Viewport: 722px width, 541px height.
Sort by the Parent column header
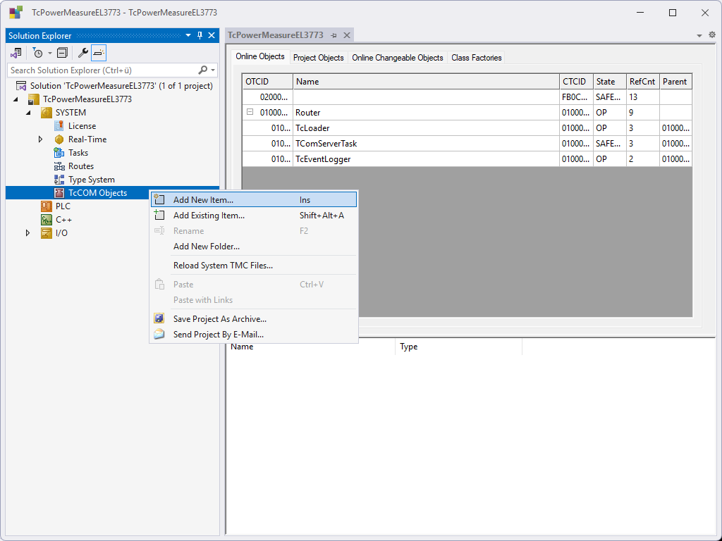pos(675,82)
